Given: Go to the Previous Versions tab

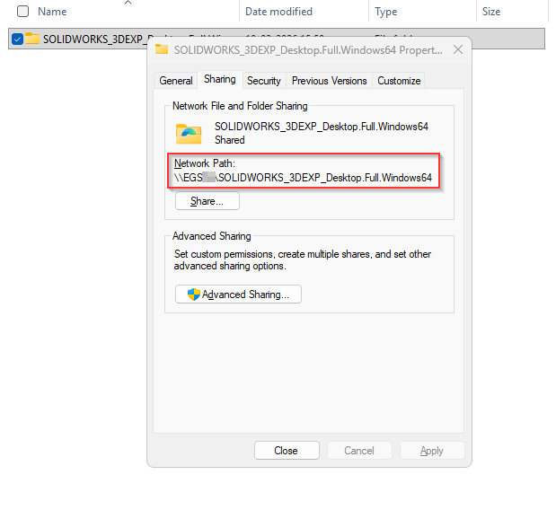Looking at the screenshot, I should 329,81.
